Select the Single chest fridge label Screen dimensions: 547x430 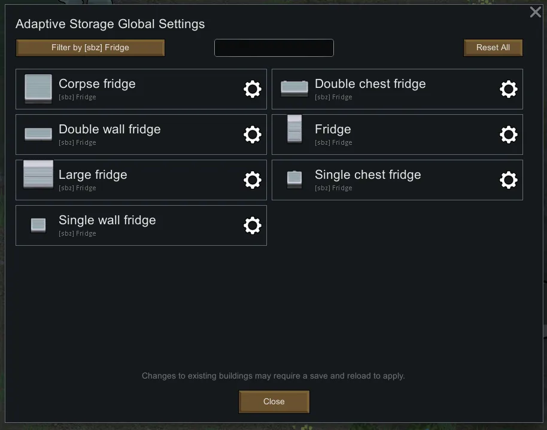coord(367,175)
